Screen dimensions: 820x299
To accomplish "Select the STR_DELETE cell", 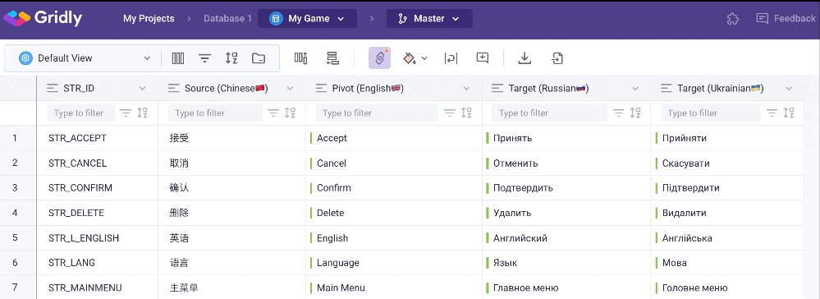I will (98, 213).
